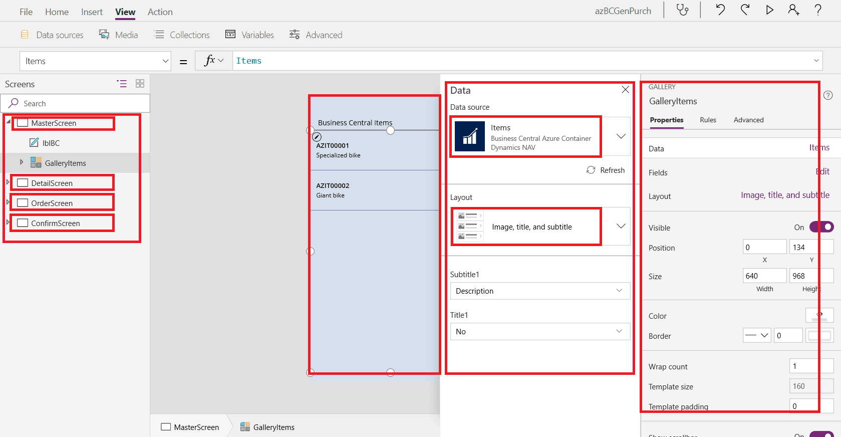Close the Data pane
This screenshot has width=841, height=437.
click(625, 90)
